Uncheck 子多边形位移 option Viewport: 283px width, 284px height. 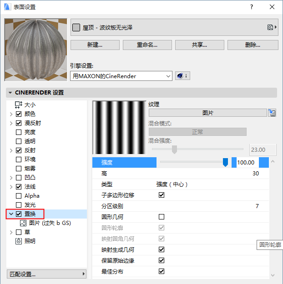tap(162, 195)
